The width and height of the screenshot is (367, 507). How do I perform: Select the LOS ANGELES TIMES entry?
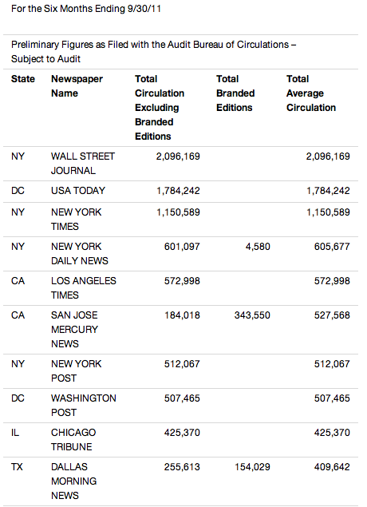(x=83, y=287)
